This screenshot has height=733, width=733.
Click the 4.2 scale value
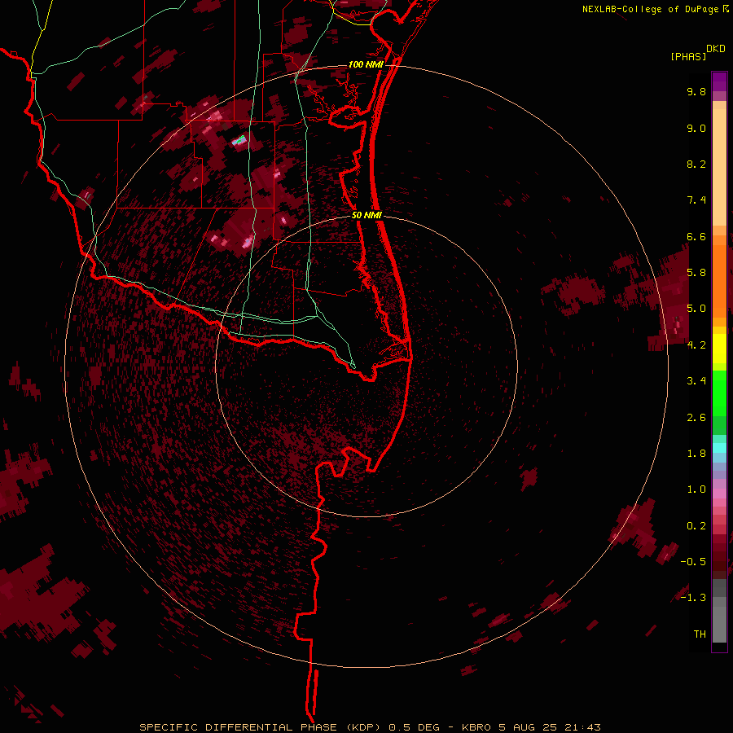coord(696,345)
